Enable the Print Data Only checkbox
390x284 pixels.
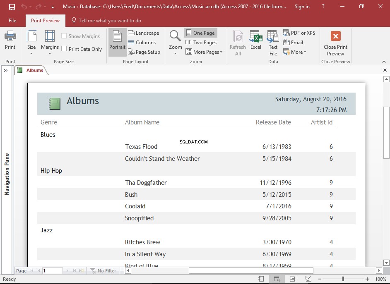click(64, 49)
